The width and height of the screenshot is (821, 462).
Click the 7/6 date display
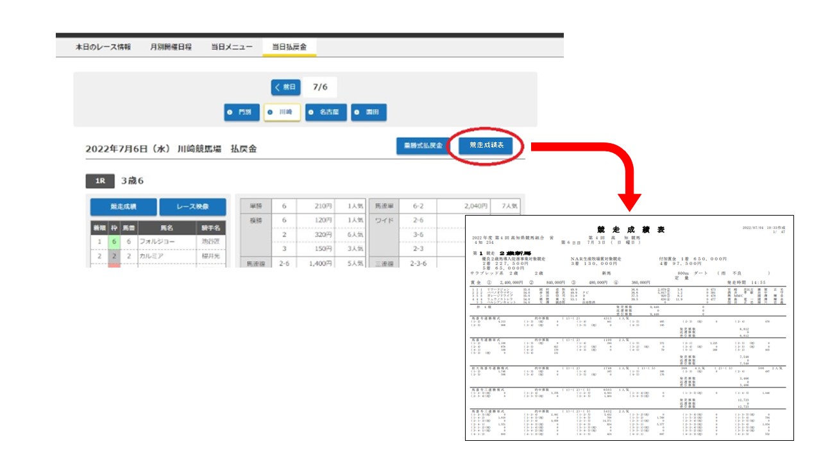pos(320,87)
